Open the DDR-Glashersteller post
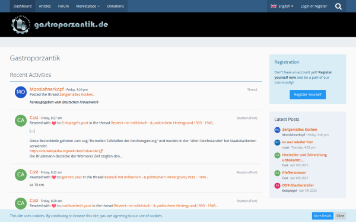Viewport: 356px width, 222px height. pos(298,185)
